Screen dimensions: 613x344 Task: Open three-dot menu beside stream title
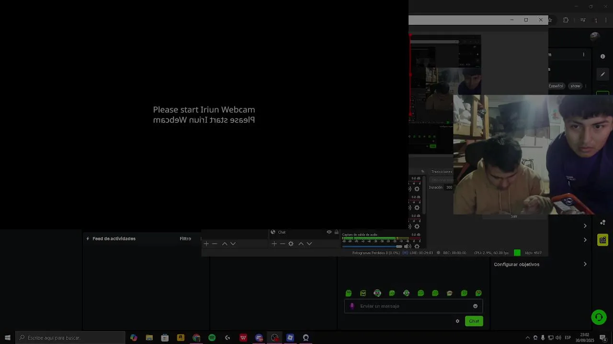point(583,54)
